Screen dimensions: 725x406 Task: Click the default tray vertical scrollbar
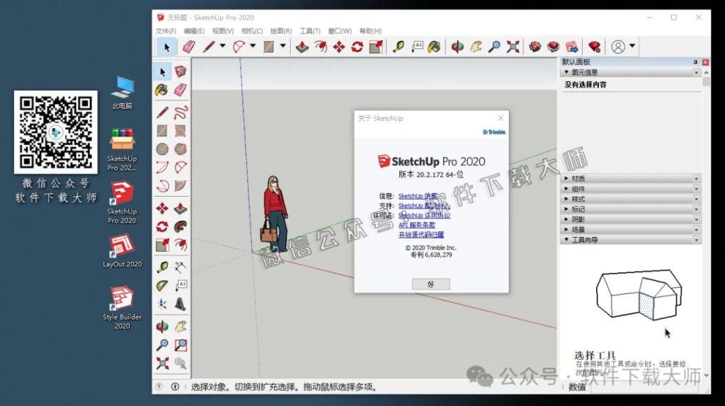[x=706, y=224]
